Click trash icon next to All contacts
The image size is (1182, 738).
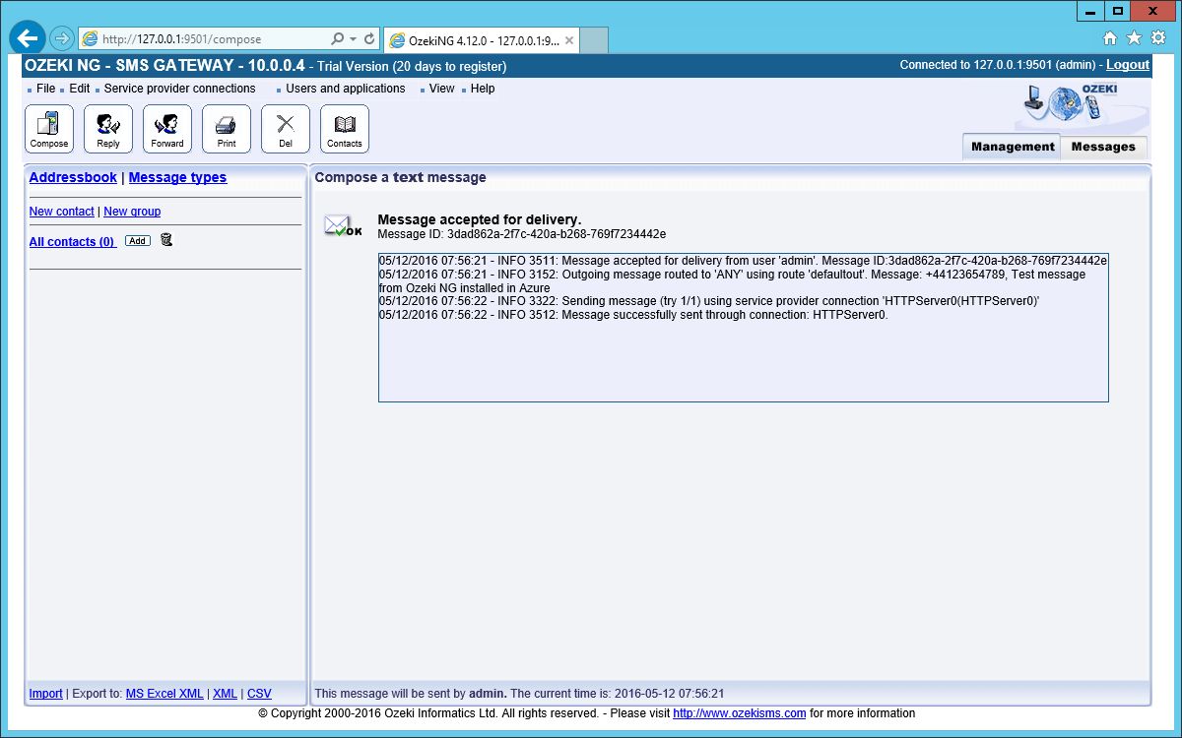pyautogui.click(x=166, y=239)
